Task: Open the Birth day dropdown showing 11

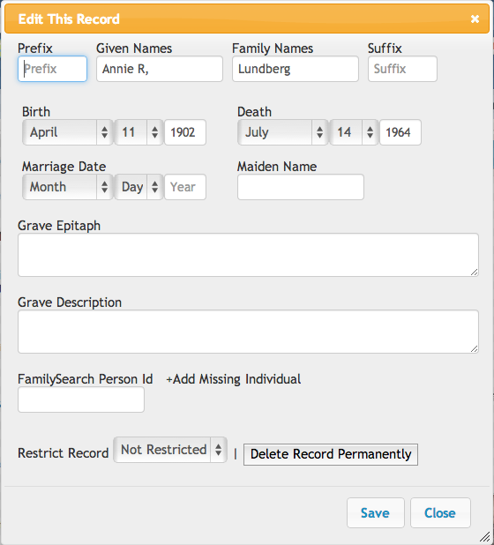Action: point(138,132)
